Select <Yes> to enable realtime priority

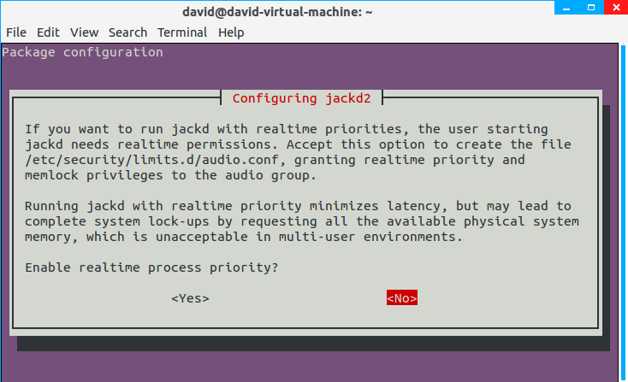click(190, 298)
